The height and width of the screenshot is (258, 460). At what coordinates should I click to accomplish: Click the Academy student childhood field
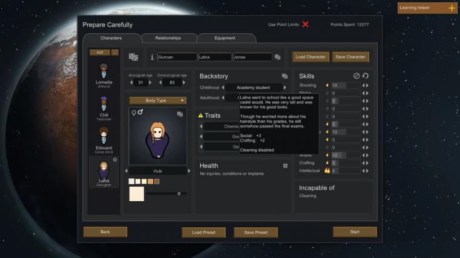click(x=254, y=88)
